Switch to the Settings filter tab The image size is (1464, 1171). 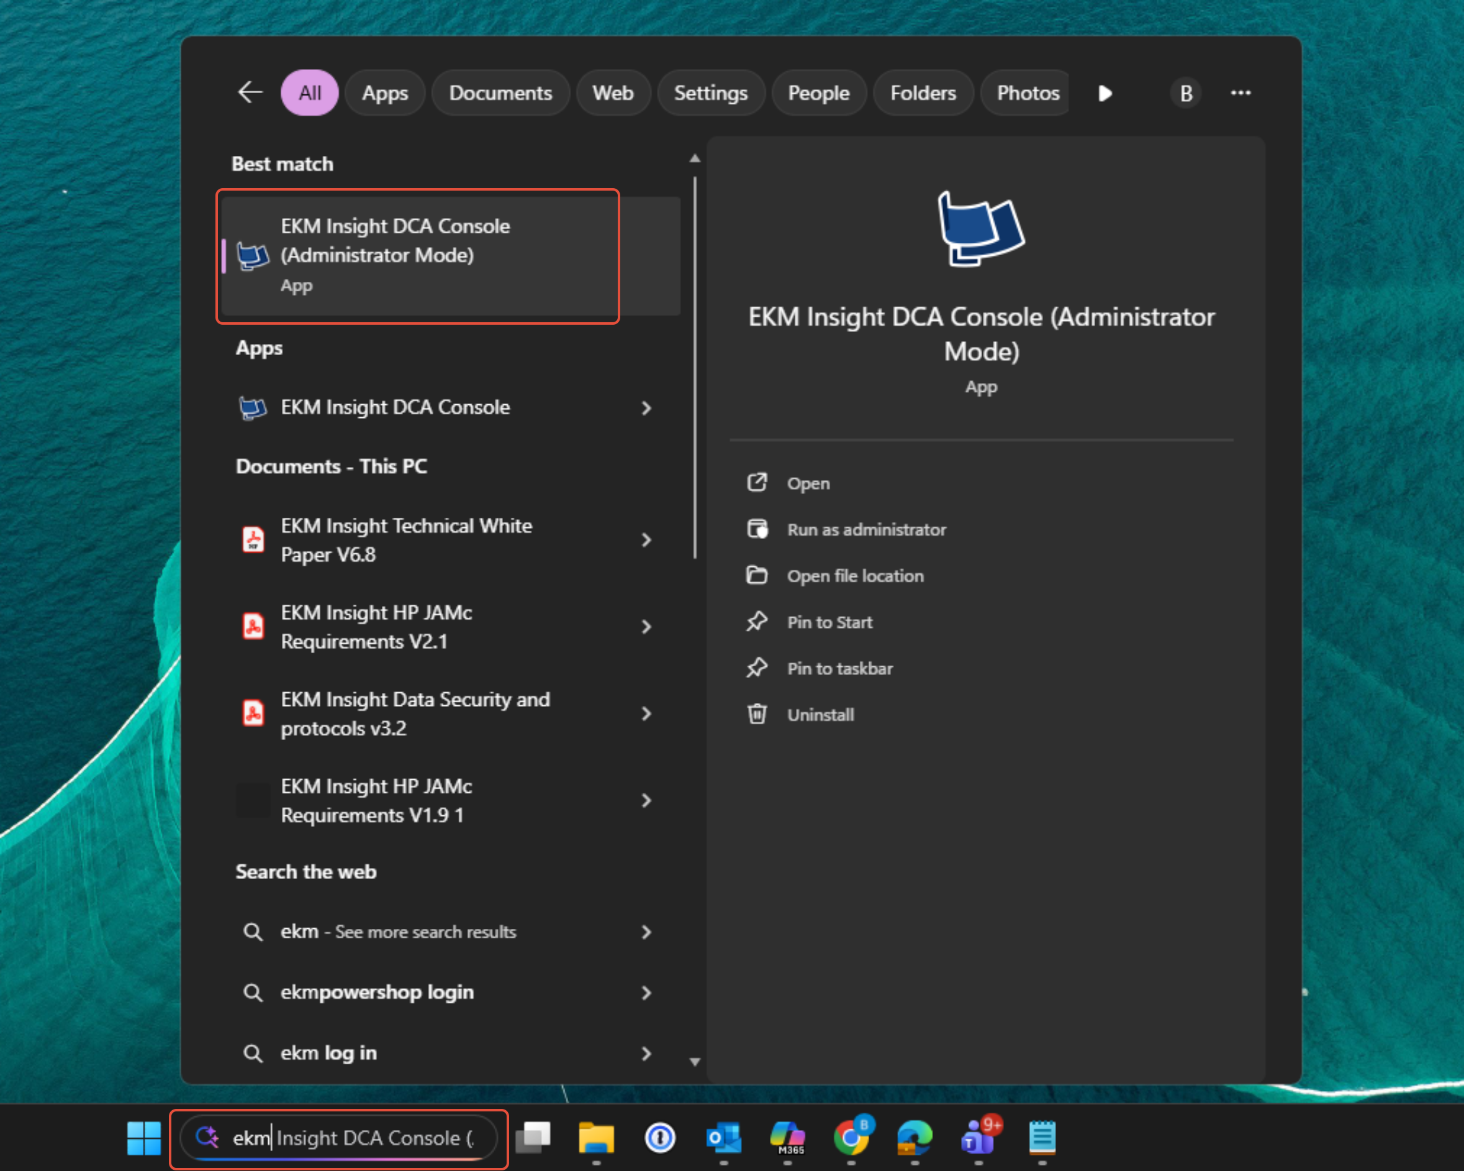pos(711,93)
